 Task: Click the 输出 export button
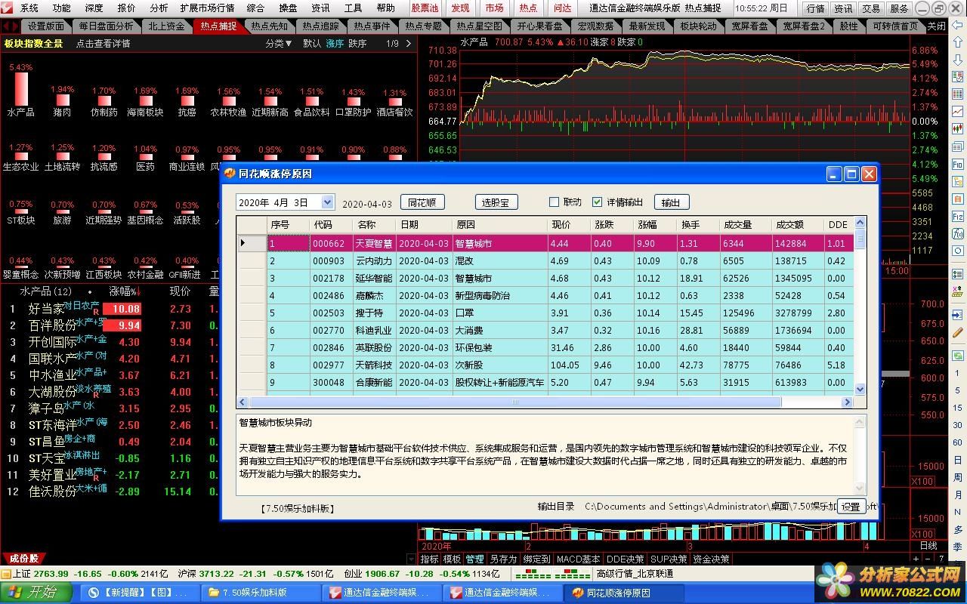pyautogui.click(x=671, y=202)
